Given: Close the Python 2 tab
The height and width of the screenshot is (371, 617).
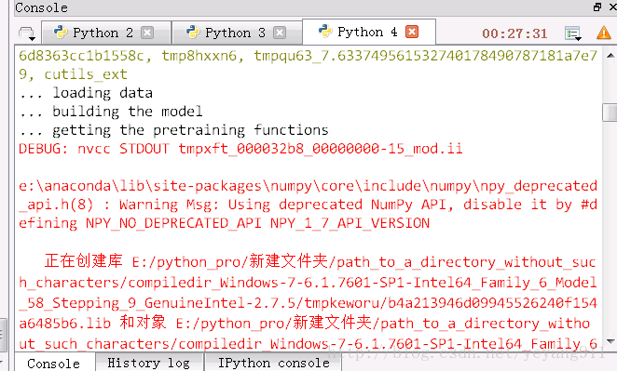Looking at the screenshot, I should coord(147,33).
